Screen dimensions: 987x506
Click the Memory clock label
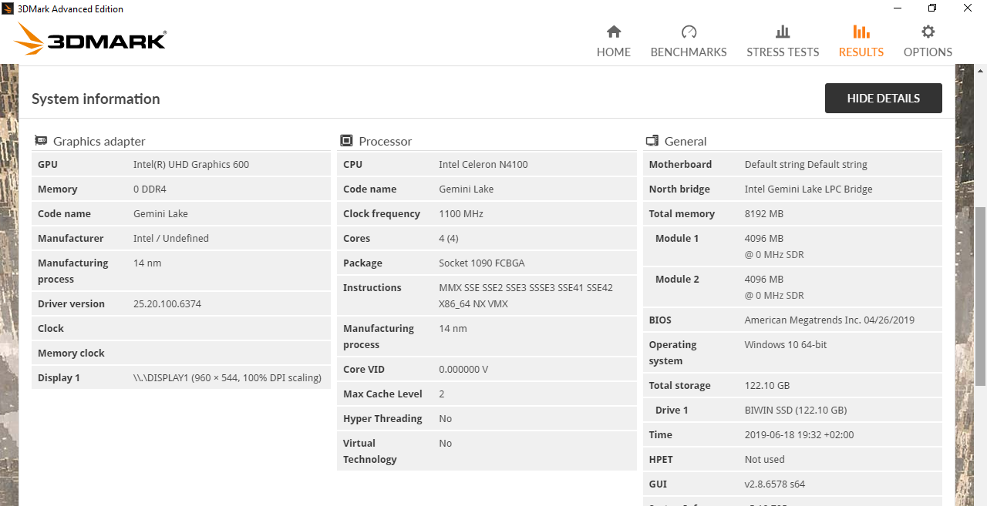point(71,353)
